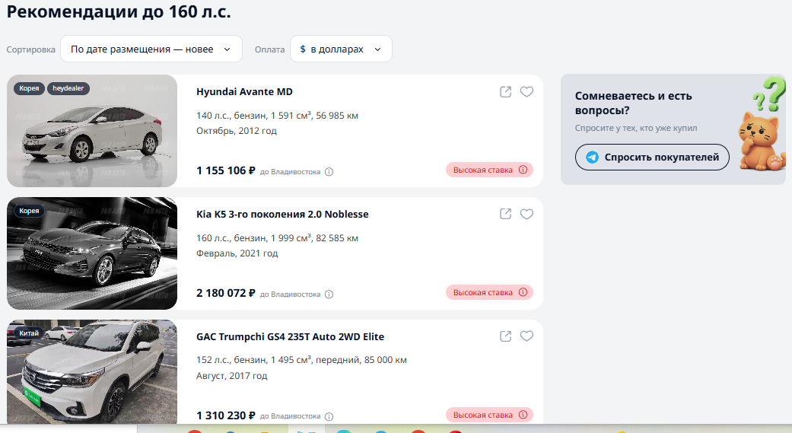Image resolution: width=792 pixels, height=433 pixels.
Task: Click 'Февраль, 2021 год' text
Action: click(237, 253)
